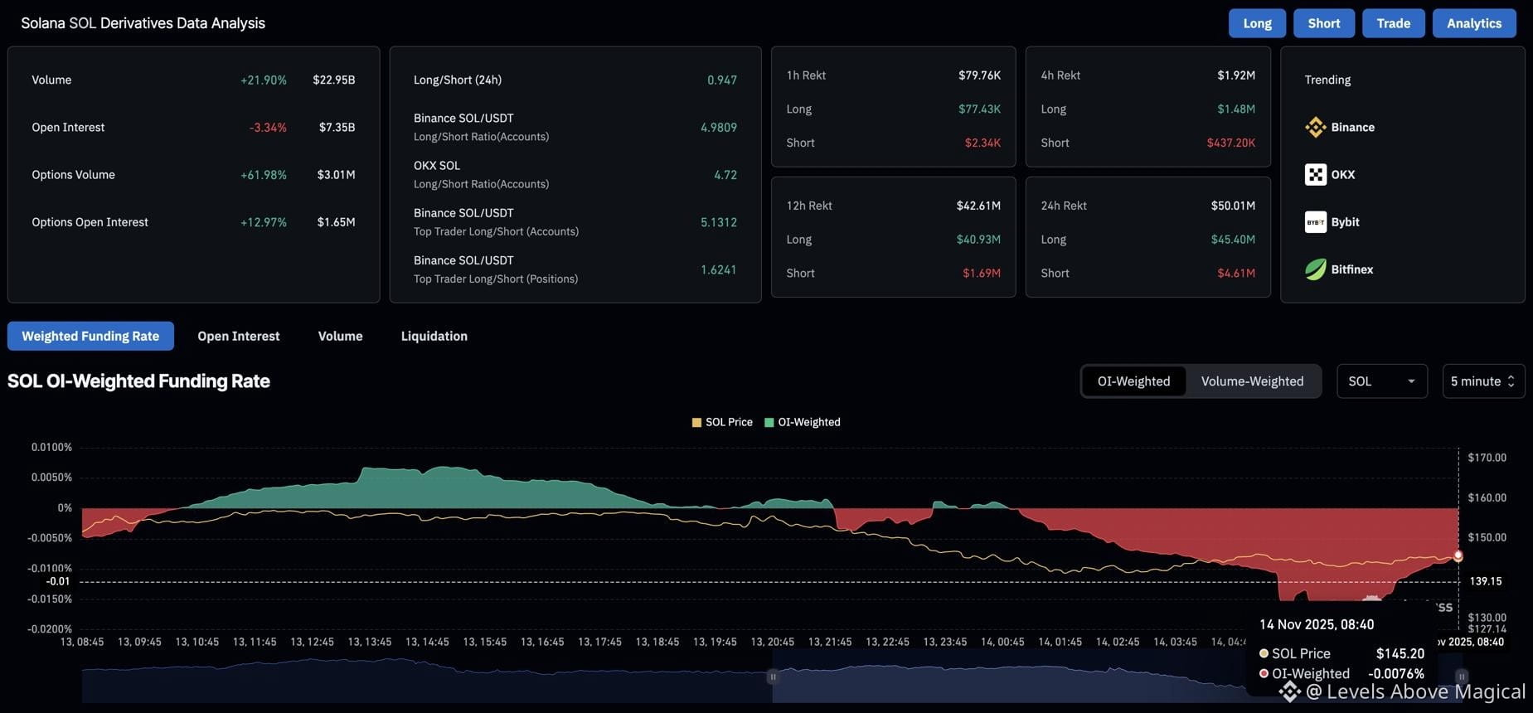Toggle OI-Weighted legend series
This screenshot has height=713, width=1533.
click(802, 422)
